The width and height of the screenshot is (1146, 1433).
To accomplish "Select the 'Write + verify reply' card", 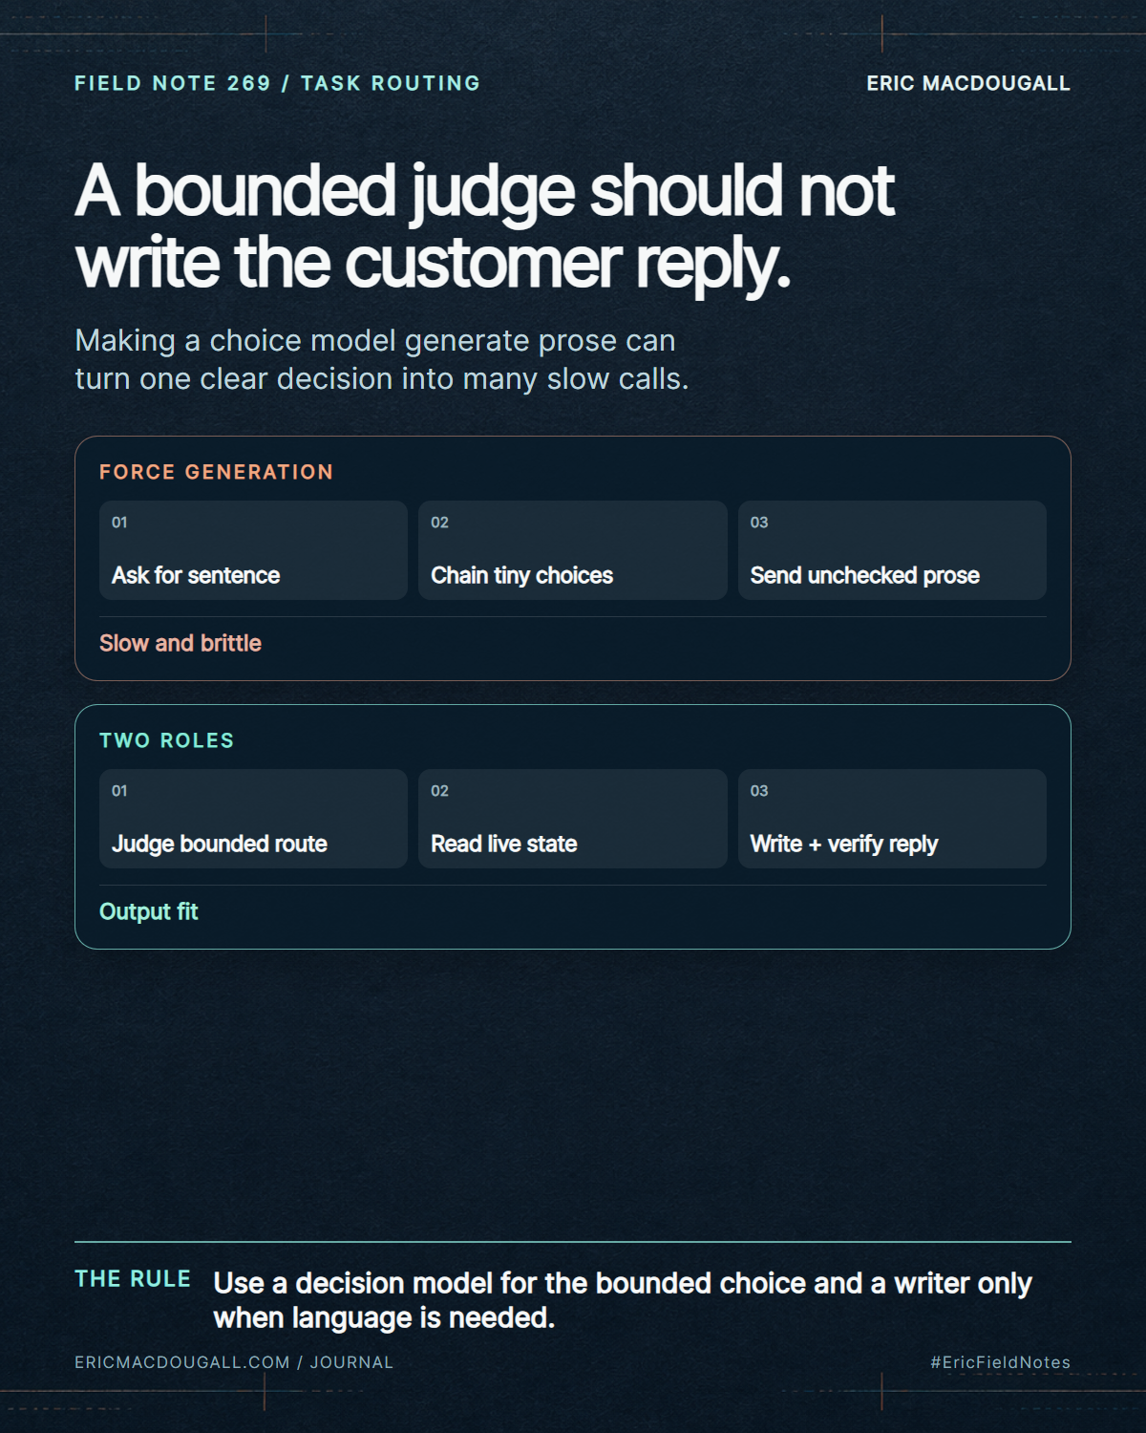I will click(x=892, y=819).
